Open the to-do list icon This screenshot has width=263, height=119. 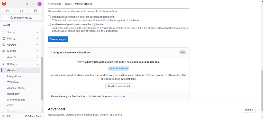[35, 11]
